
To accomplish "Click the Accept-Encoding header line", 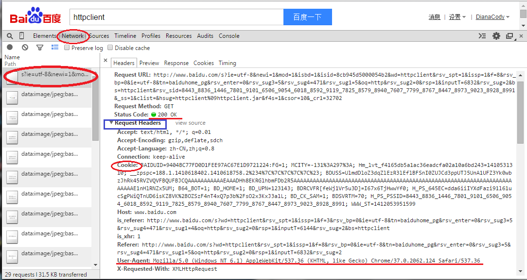I will (170, 140).
